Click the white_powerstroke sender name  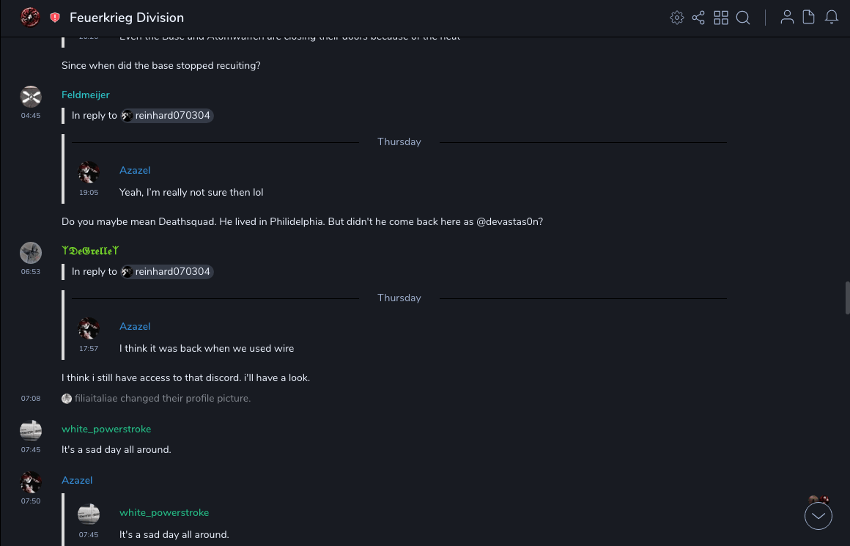coord(106,429)
